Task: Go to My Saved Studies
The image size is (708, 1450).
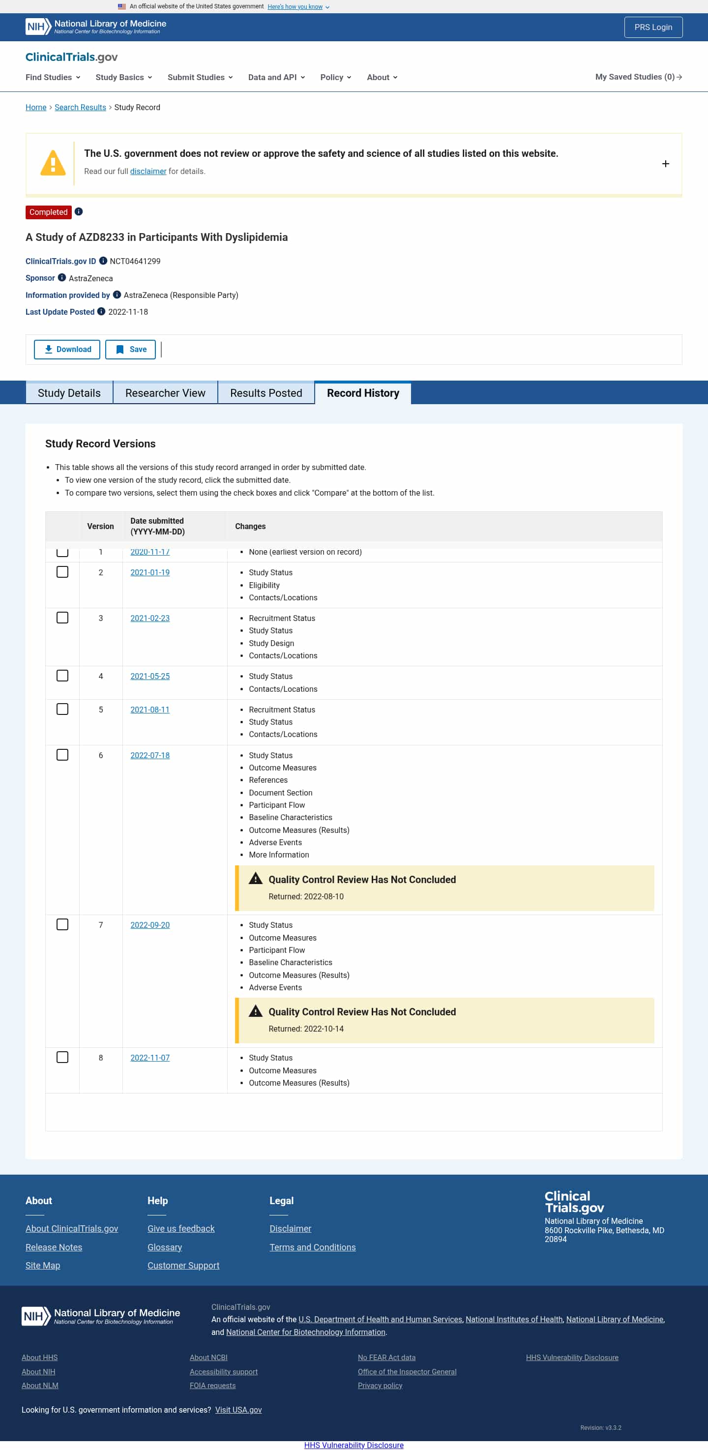Action: pyautogui.click(x=638, y=77)
